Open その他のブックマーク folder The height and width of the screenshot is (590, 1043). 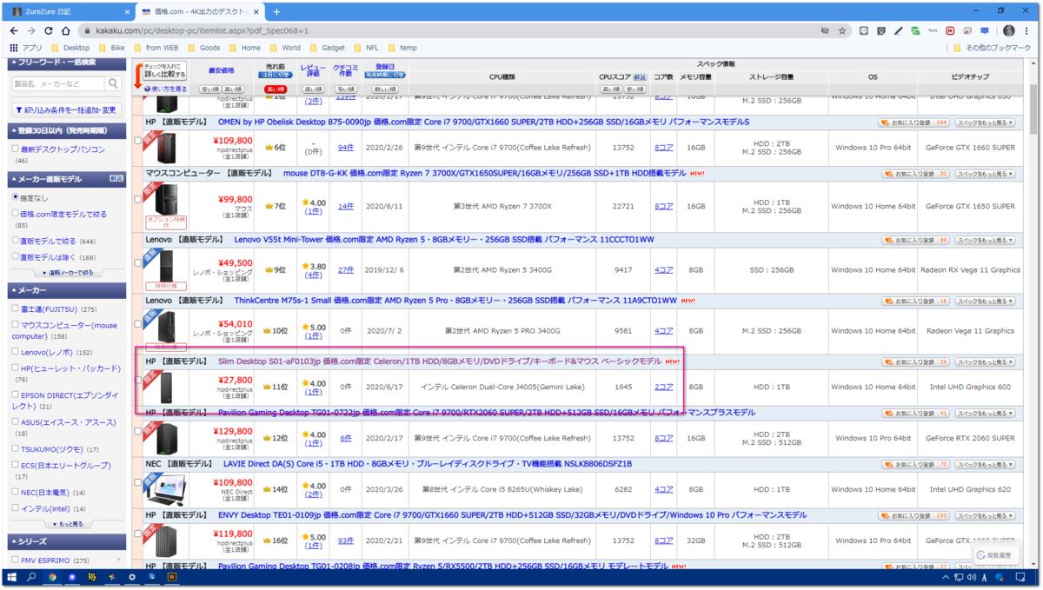[992, 48]
